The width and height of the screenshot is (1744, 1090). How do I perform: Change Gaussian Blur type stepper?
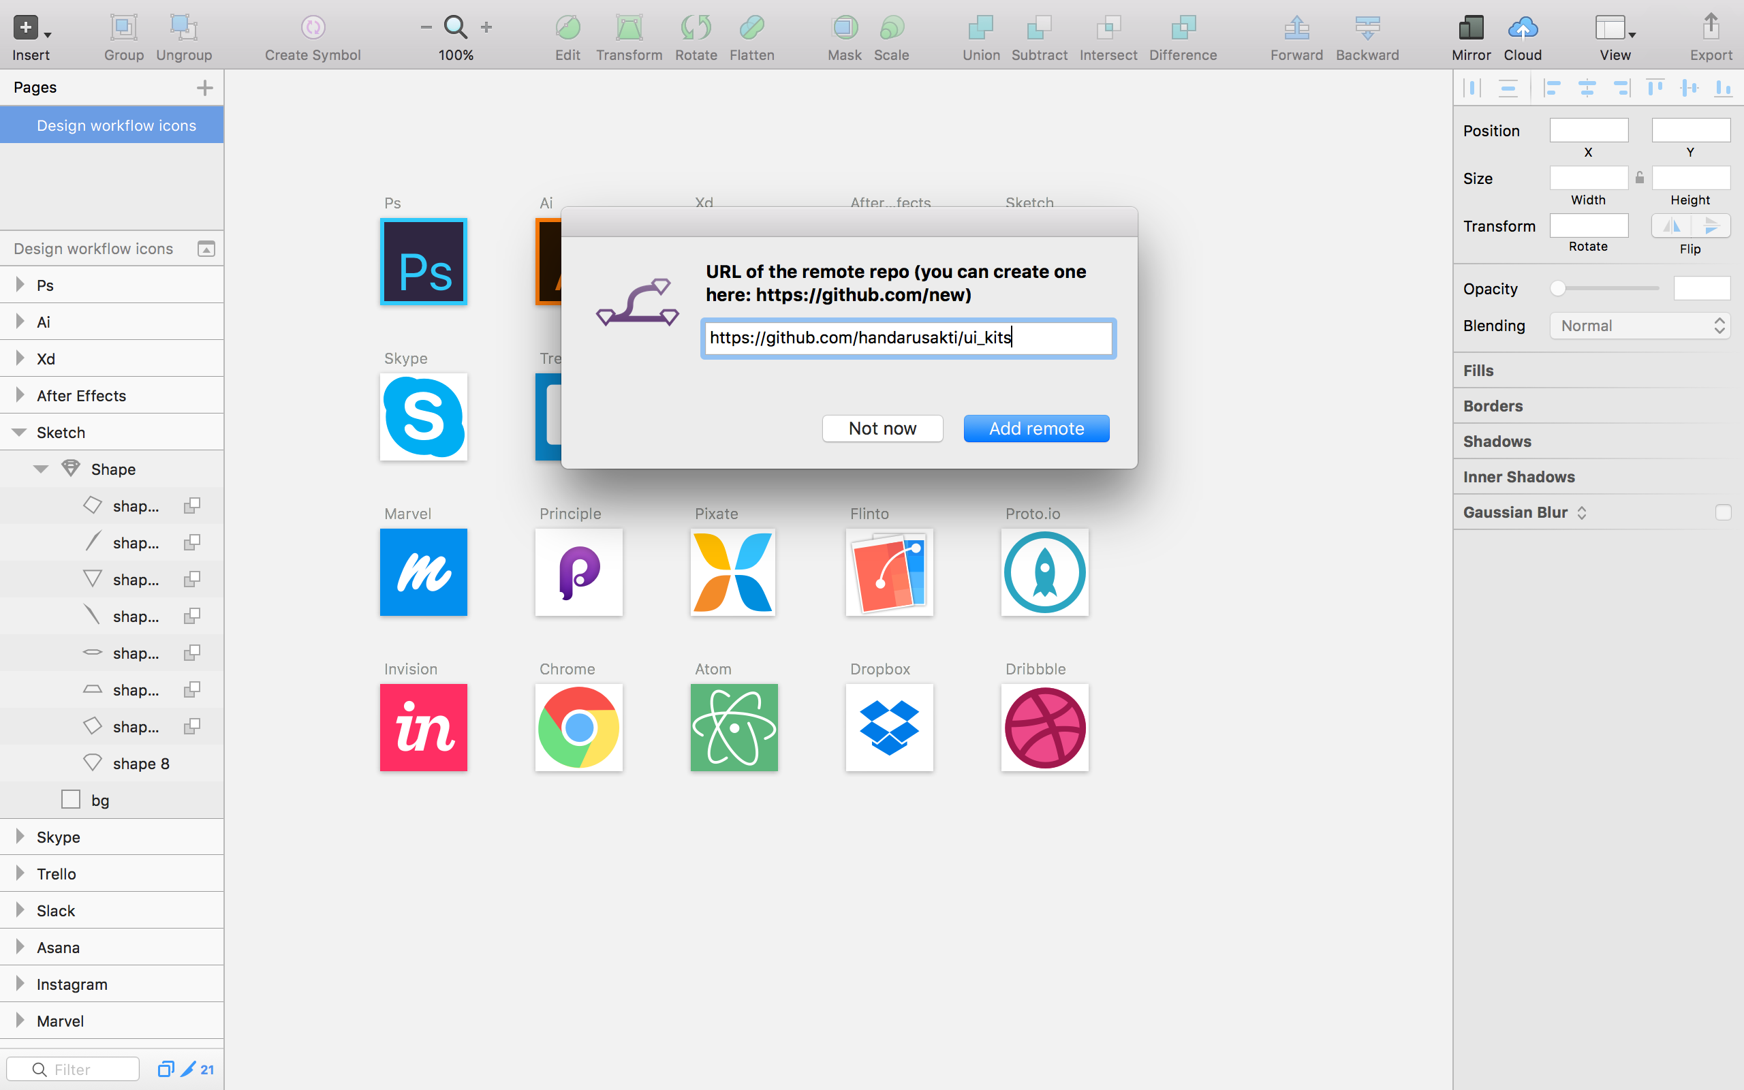click(1582, 512)
